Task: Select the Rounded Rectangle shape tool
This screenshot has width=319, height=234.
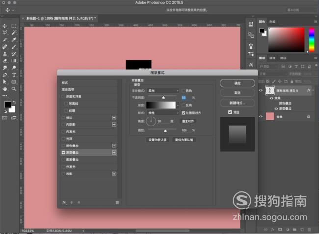Action: coord(14,82)
